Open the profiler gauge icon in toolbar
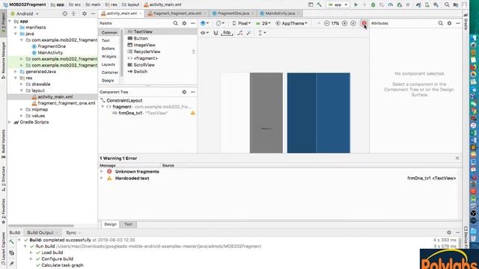 [x=391, y=4]
